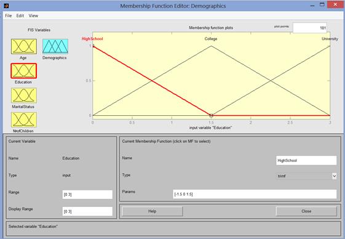Click the HighSchool handle at 1.5
Viewport: 345px width, 239px height.
(211, 115)
